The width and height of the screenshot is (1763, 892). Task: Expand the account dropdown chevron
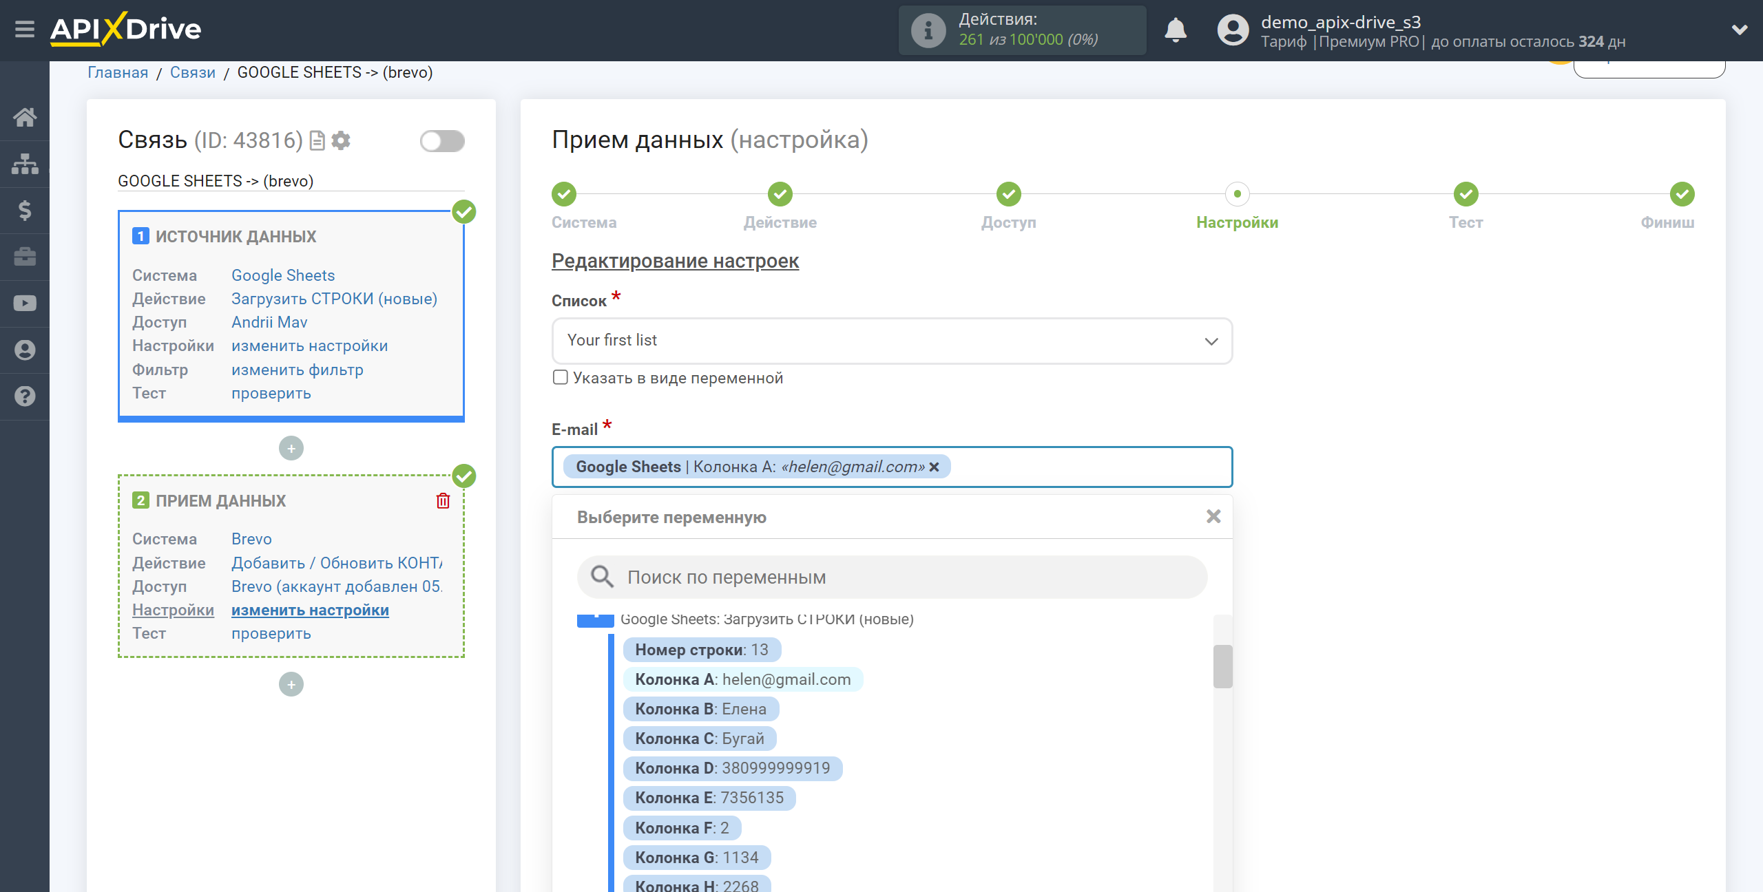1740,30
